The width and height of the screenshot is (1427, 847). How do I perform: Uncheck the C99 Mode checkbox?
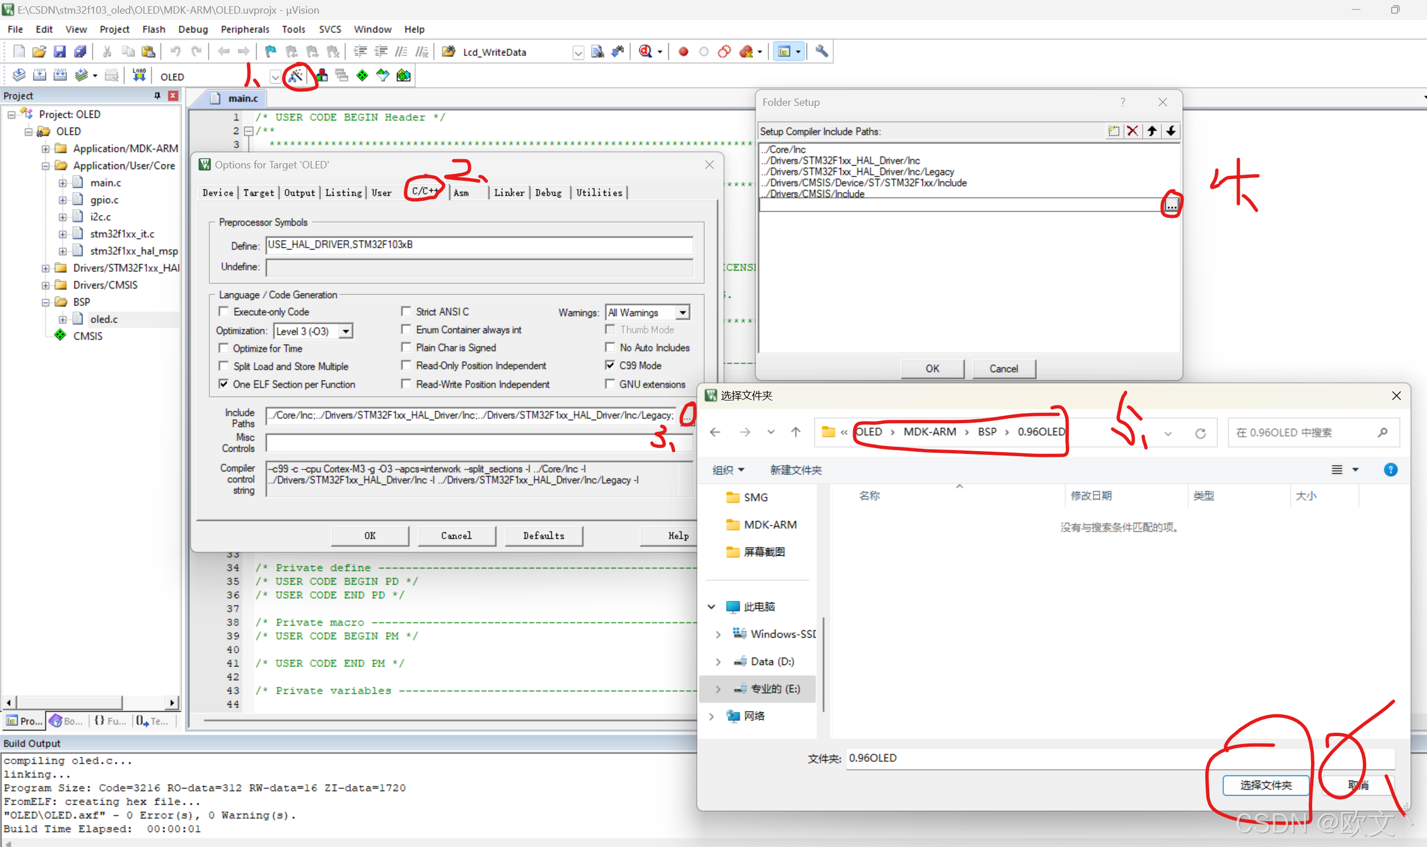point(610,365)
